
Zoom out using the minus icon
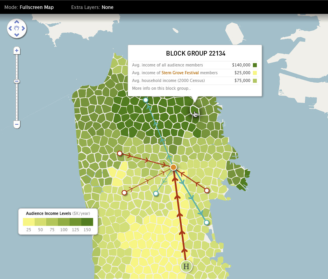pos(16,124)
